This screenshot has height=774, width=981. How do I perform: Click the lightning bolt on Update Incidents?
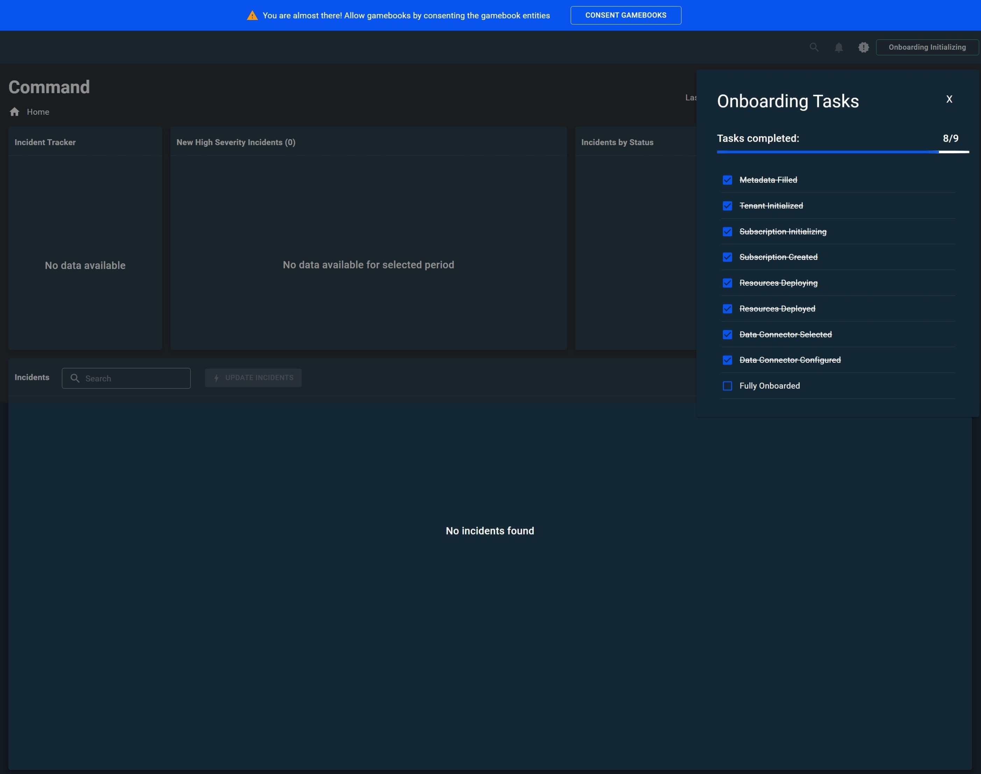(216, 377)
